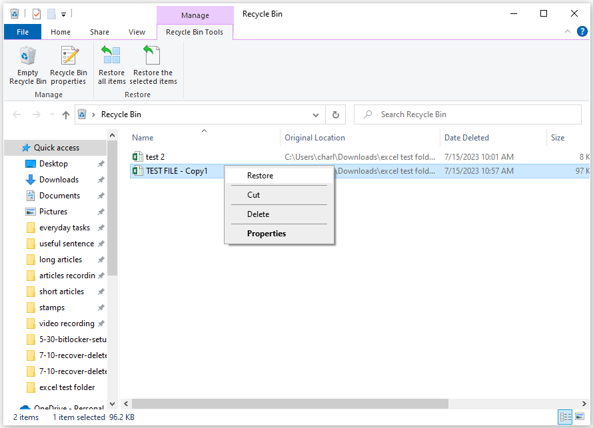The width and height of the screenshot is (593, 428).
Task: Collapse the ribbon with the chevron
Action: pos(567,31)
